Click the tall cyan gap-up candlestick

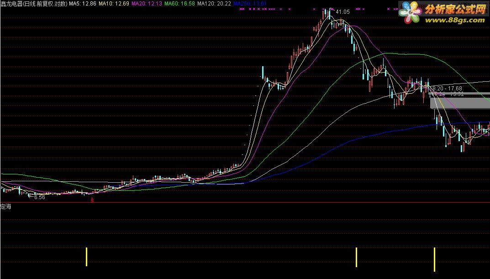(x=263, y=72)
